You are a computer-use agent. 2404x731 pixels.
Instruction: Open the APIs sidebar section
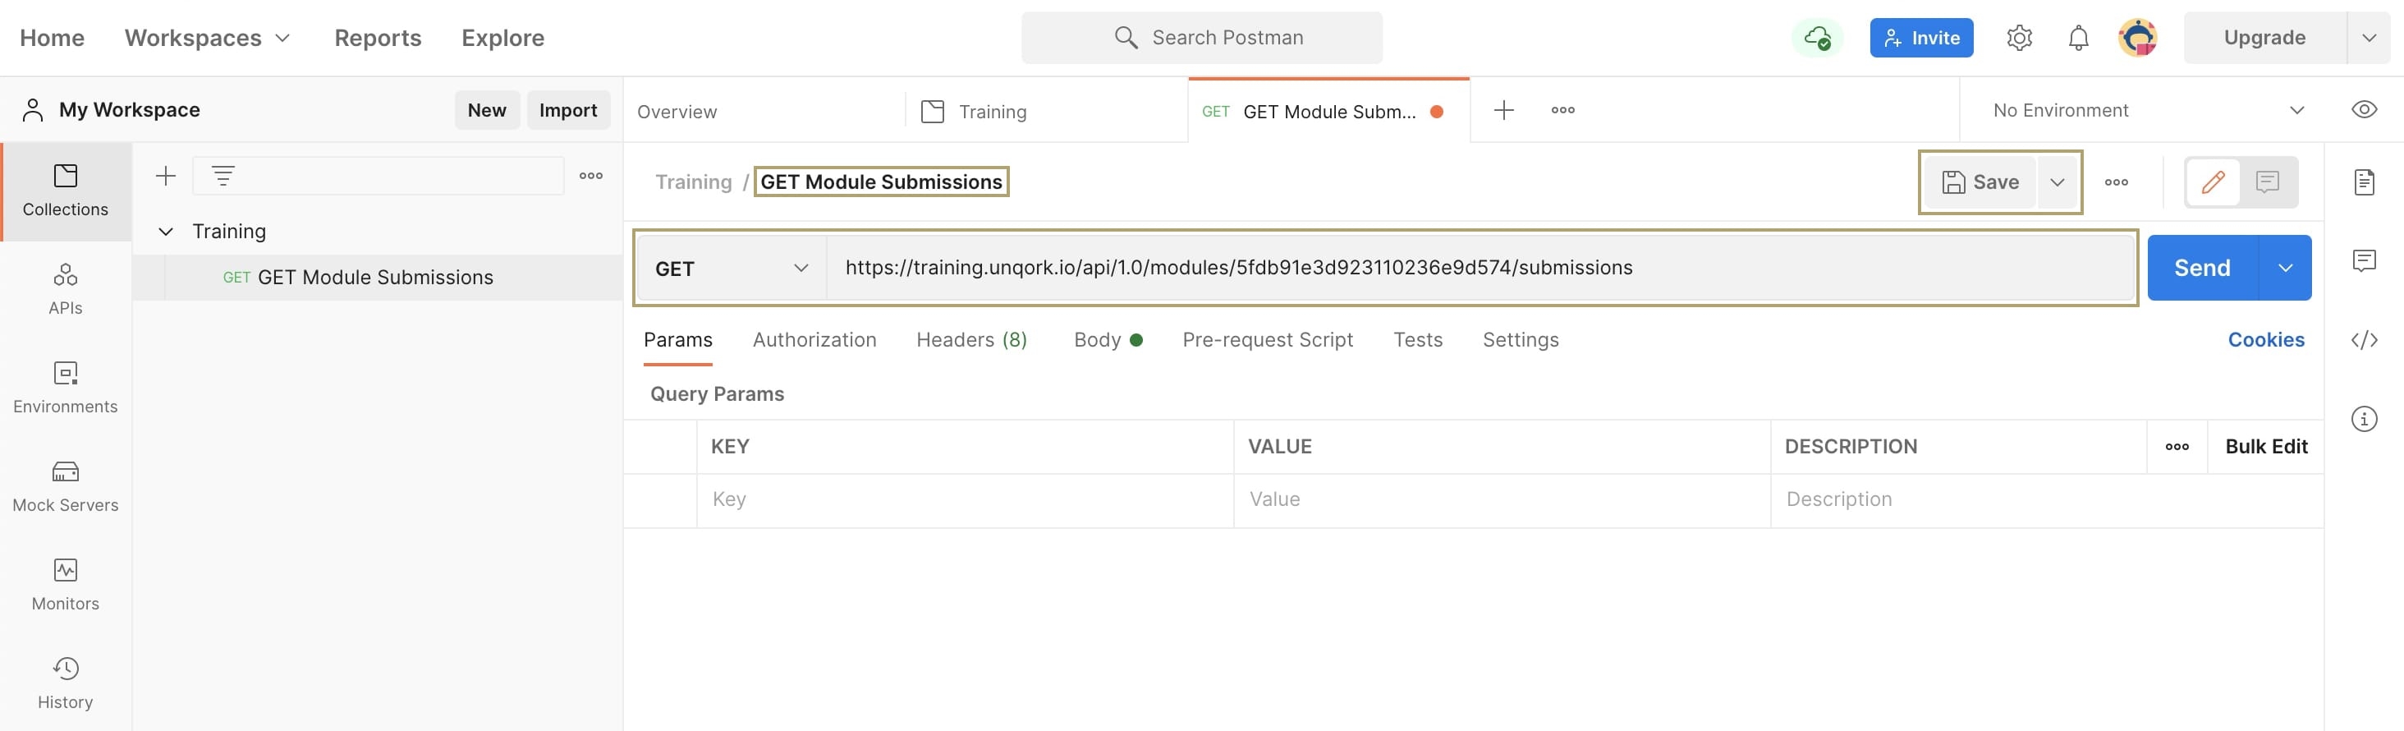[66, 289]
